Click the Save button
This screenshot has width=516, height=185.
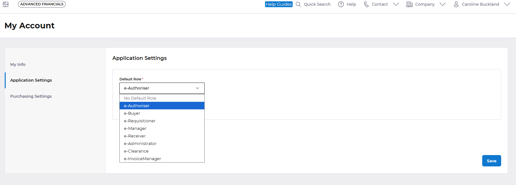pyautogui.click(x=491, y=161)
